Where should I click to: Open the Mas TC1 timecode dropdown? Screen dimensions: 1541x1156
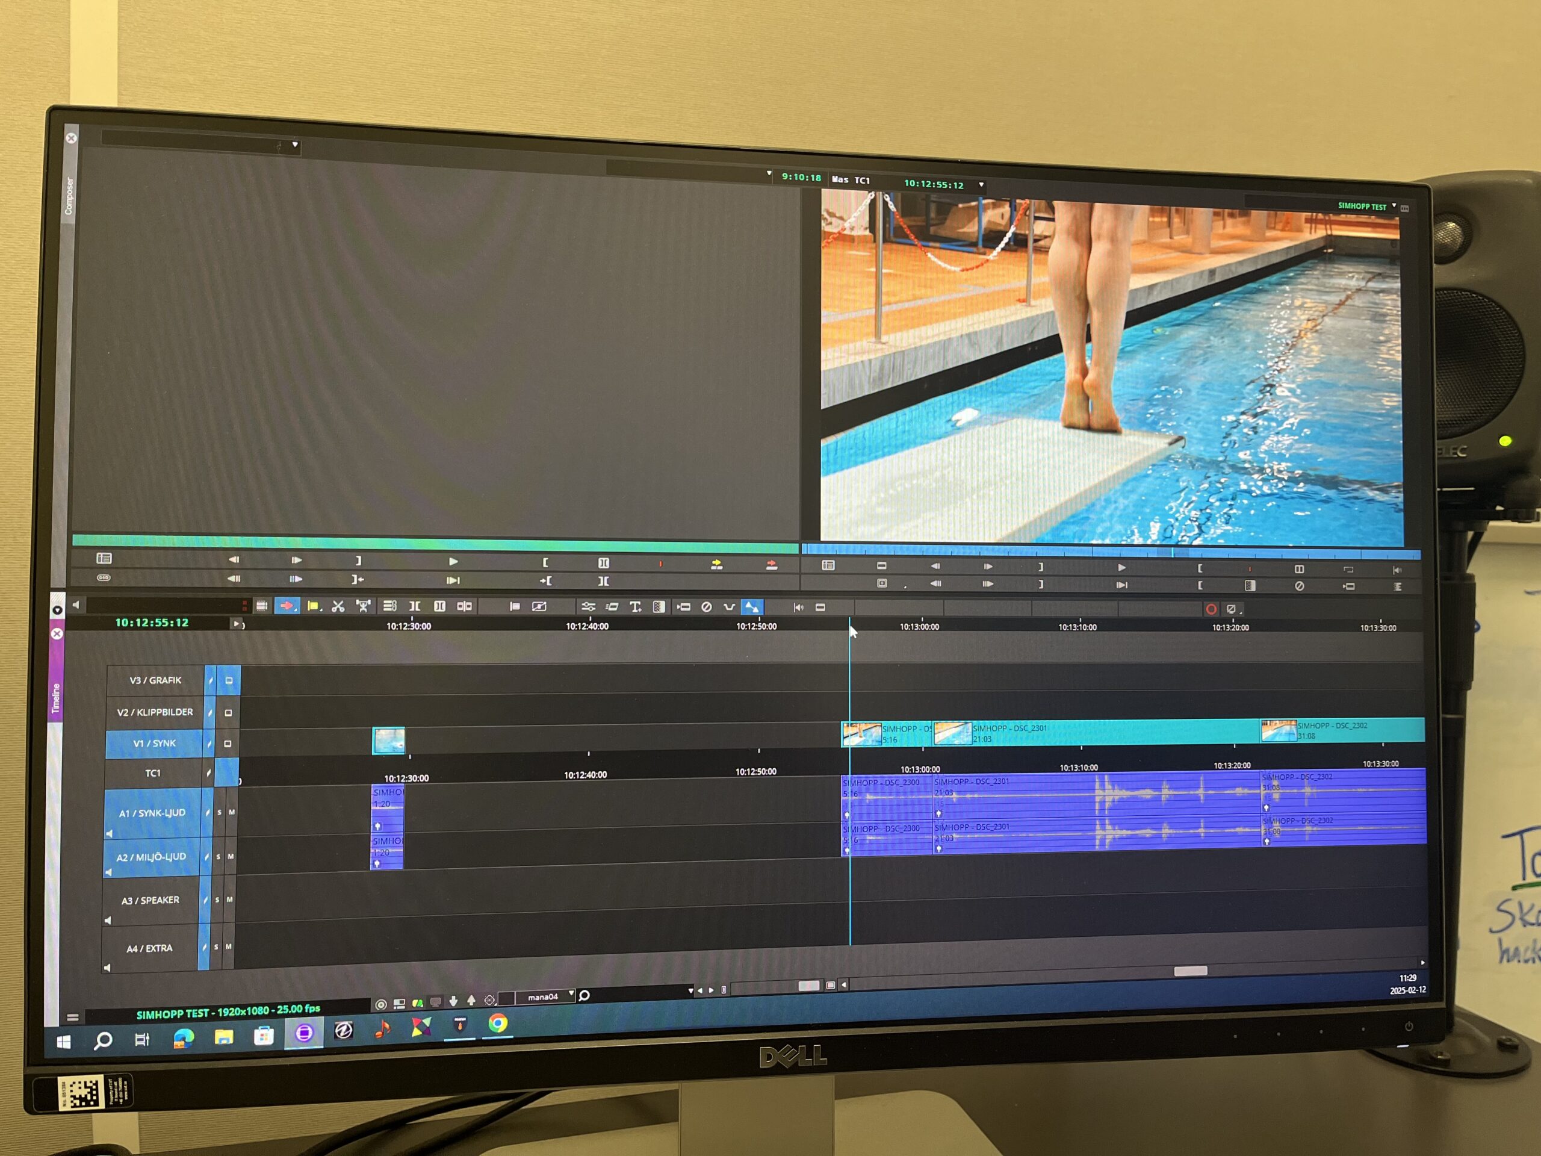click(x=981, y=185)
